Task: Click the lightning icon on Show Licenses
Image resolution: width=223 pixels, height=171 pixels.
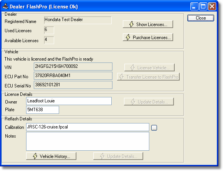Action: pos(131,24)
